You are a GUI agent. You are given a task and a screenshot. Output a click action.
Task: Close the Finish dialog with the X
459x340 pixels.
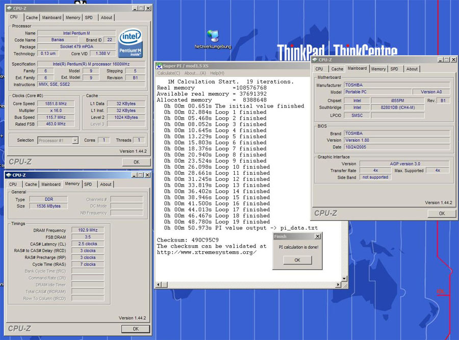click(x=318, y=236)
